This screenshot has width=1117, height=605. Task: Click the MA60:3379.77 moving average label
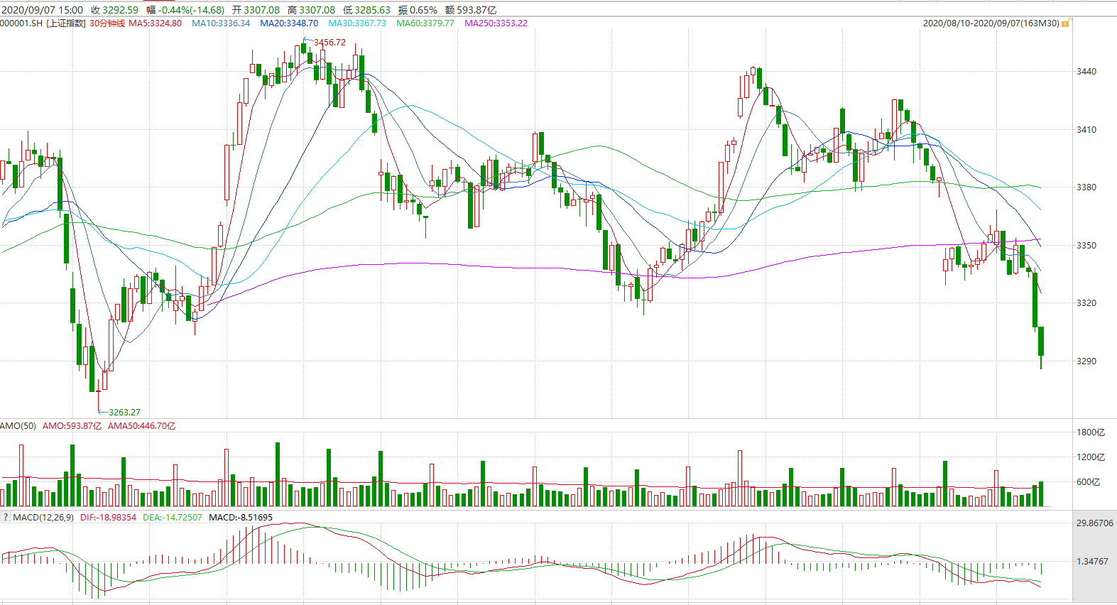point(425,23)
